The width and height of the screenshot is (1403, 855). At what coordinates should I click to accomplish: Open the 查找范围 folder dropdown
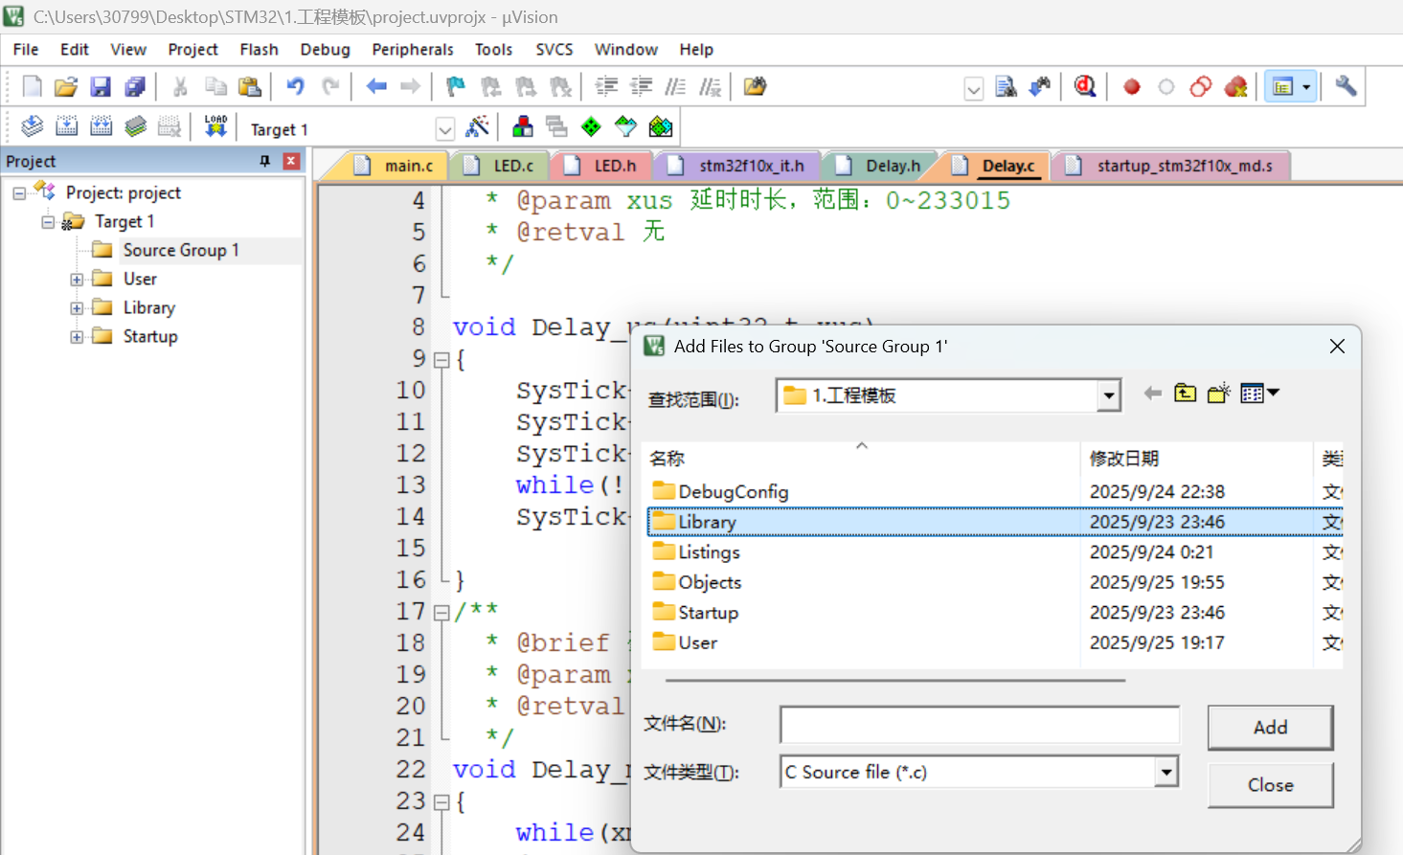tap(1108, 395)
